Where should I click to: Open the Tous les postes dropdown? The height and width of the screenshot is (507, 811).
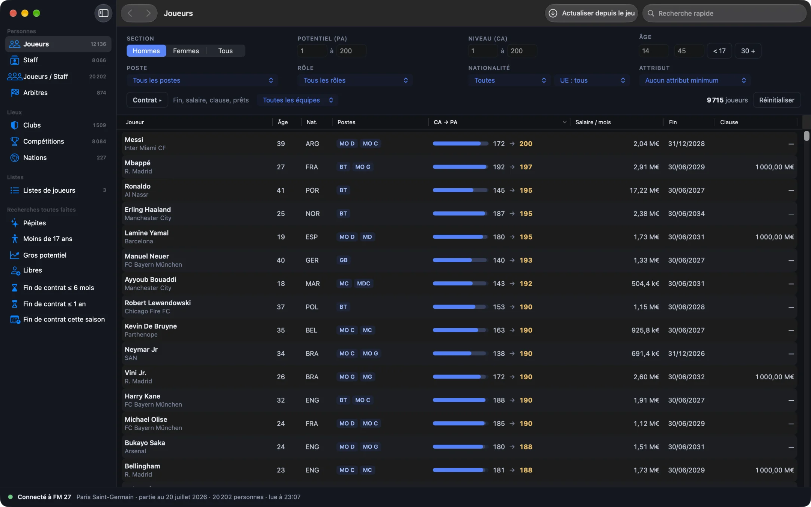click(202, 80)
